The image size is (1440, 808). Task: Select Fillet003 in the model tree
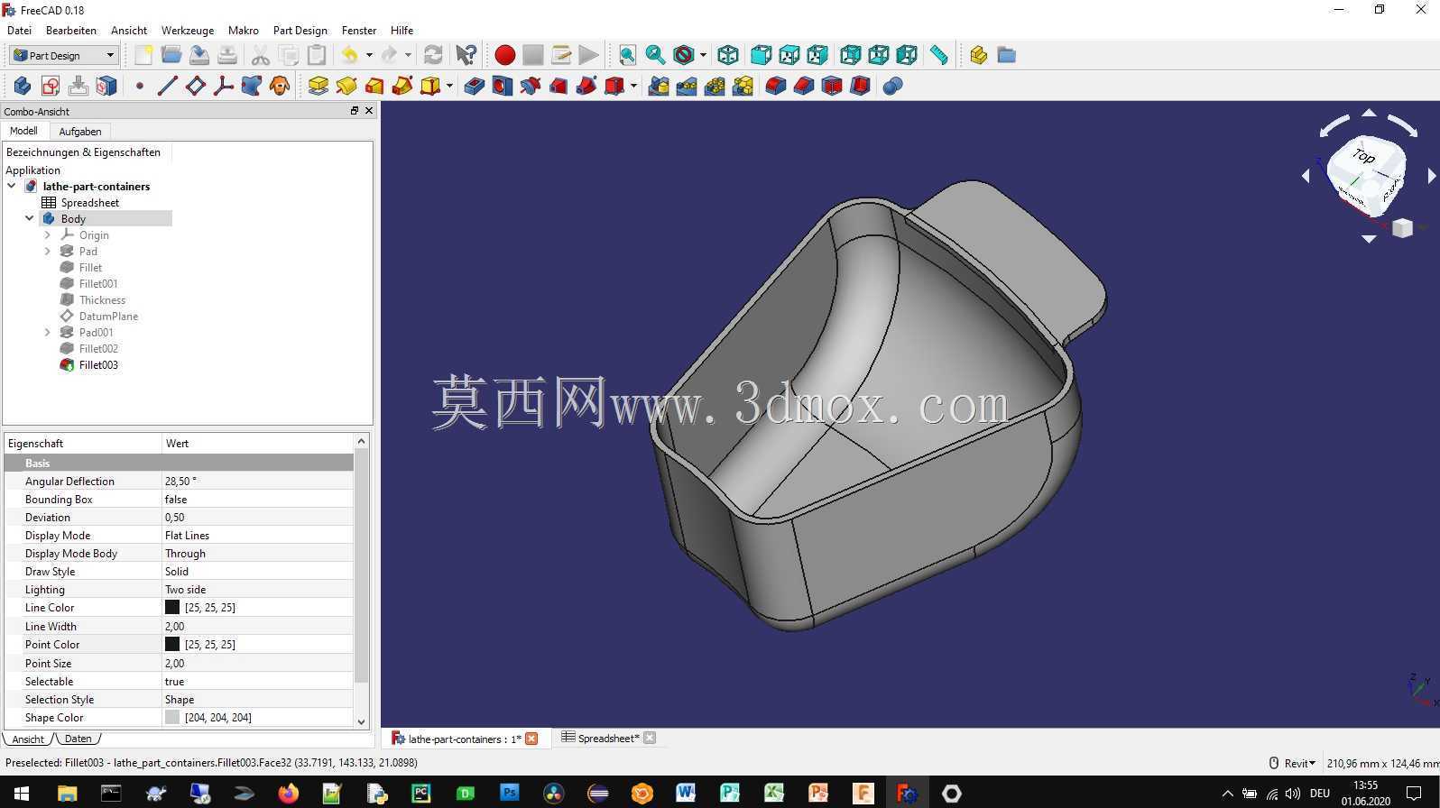coord(98,364)
